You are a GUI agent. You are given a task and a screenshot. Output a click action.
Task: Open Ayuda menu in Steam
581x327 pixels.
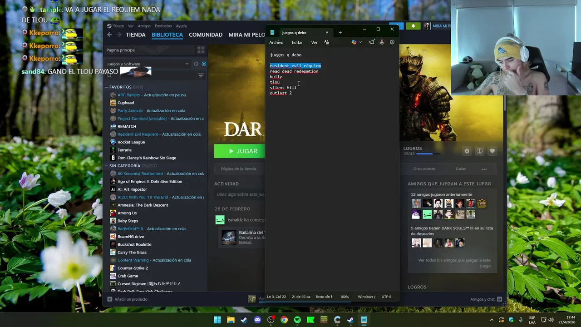(181, 26)
